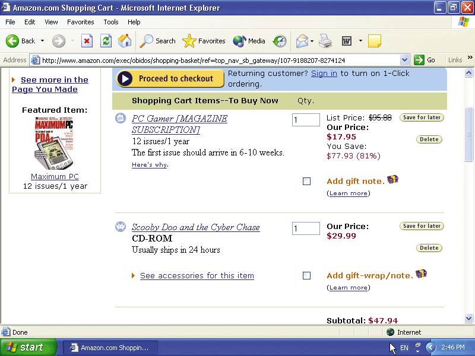Viewport: 475px width, 356px height.
Task: Check the Add gift note checkbox
Action: point(306,181)
